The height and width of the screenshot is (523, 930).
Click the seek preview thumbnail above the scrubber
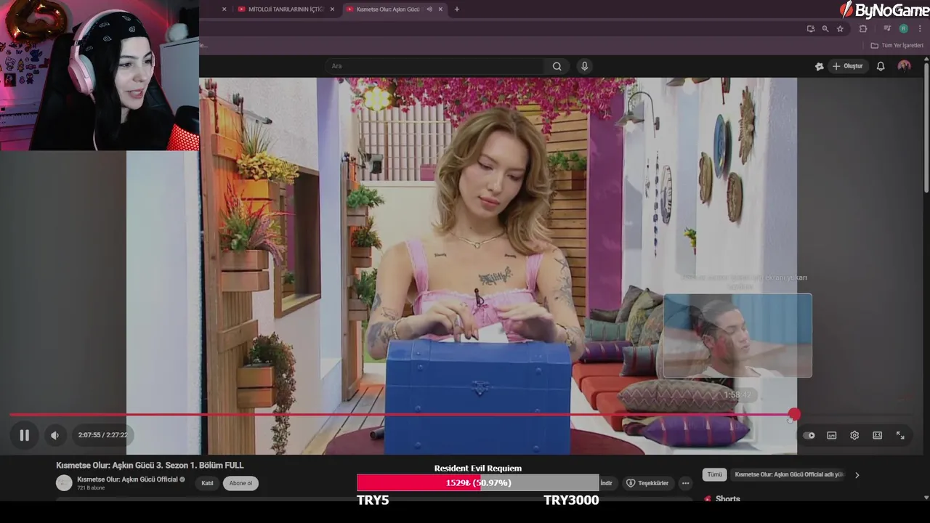[737, 336]
